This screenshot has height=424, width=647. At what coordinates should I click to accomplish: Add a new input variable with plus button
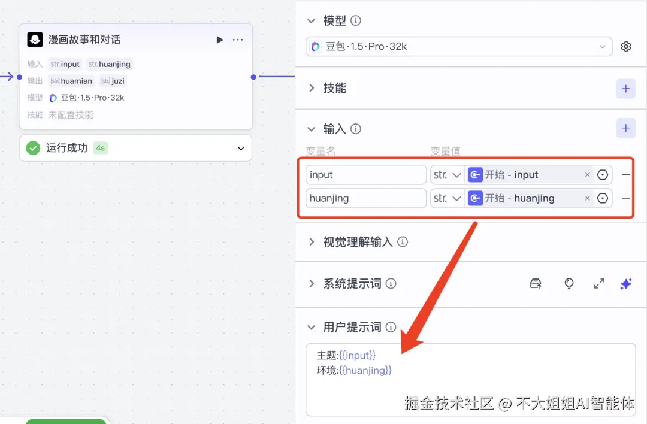tap(625, 128)
